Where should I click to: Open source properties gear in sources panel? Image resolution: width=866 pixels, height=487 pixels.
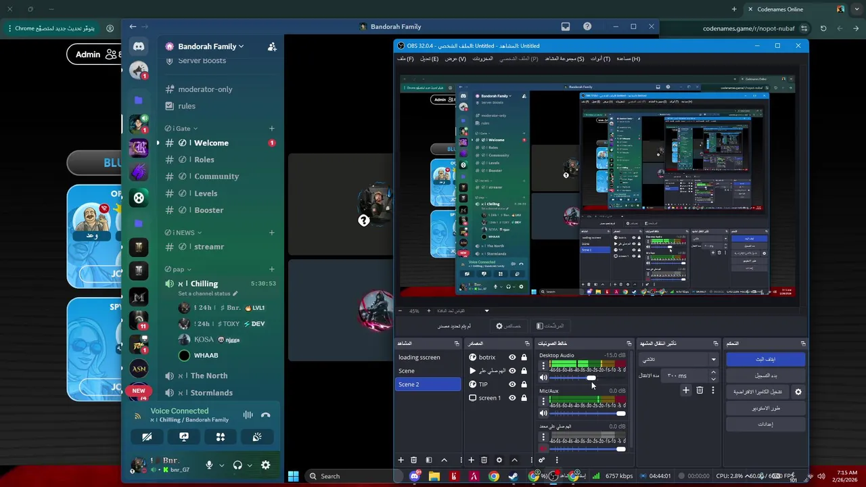[499, 460]
